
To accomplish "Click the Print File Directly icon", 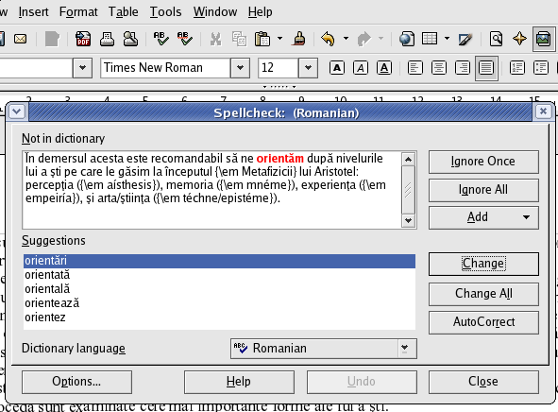I will pyautogui.click(x=107, y=39).
